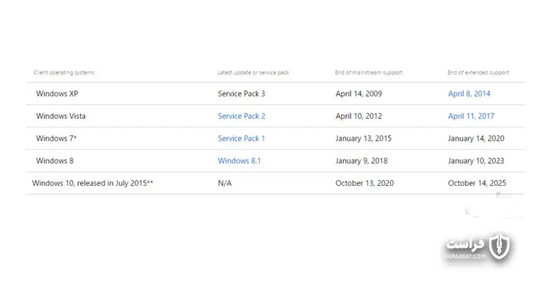Click the January 13, 2015 date
Image resolution: width=549 pixels, height=285 pixels.
pos(363,139)
